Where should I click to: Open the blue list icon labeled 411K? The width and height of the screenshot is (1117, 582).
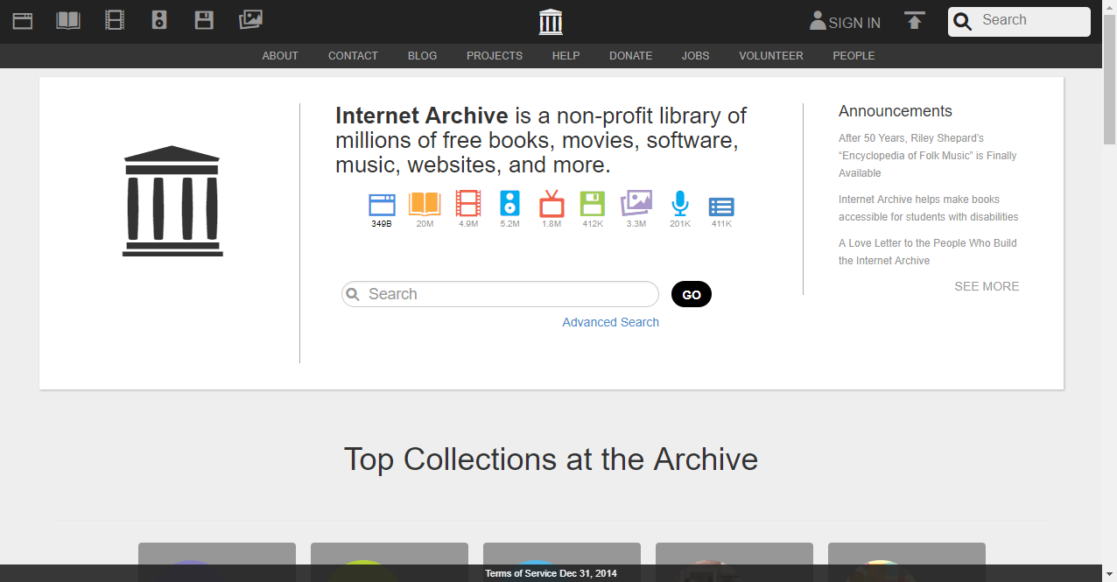coord(721,207)
